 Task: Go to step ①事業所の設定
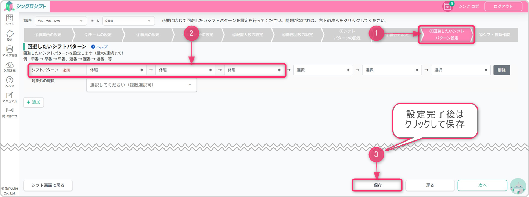(x=48, y=35)
